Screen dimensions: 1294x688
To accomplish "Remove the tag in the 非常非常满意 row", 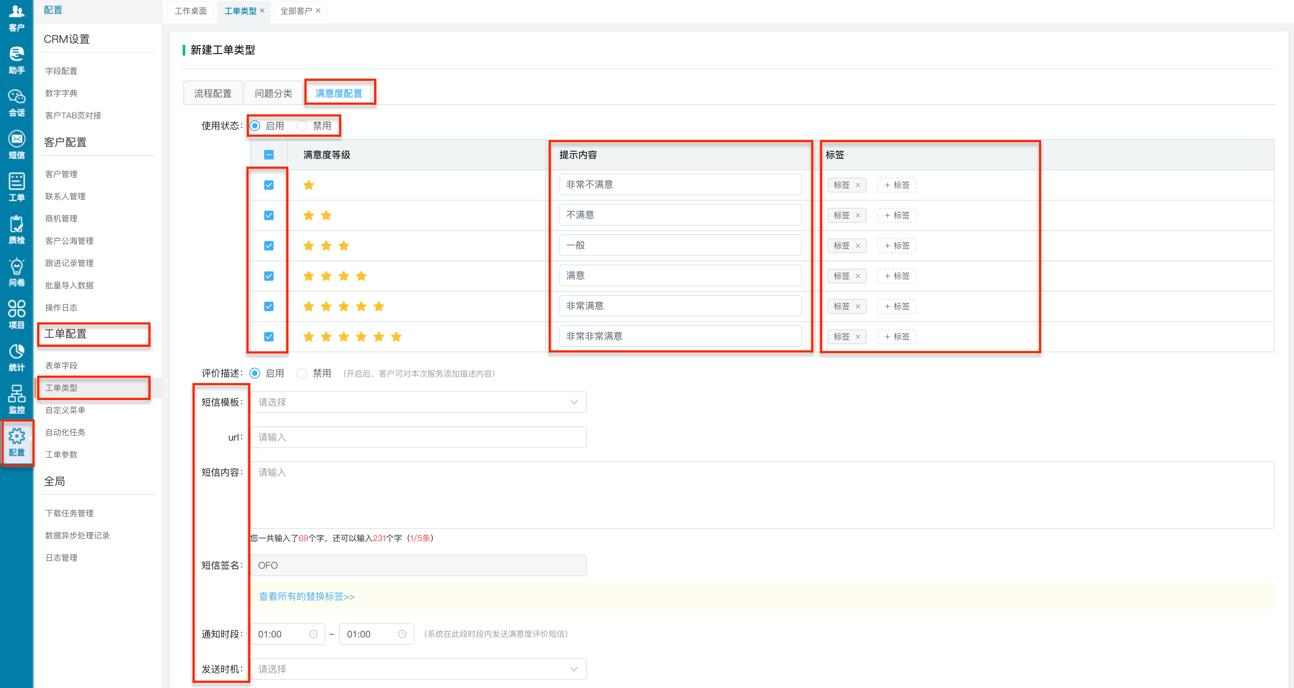I will pyautogui.click(x=858, y=337).
